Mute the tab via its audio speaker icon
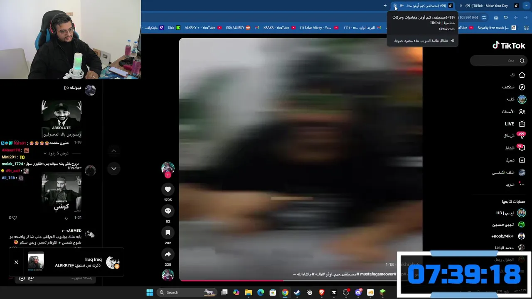 [x=402, y=6]
